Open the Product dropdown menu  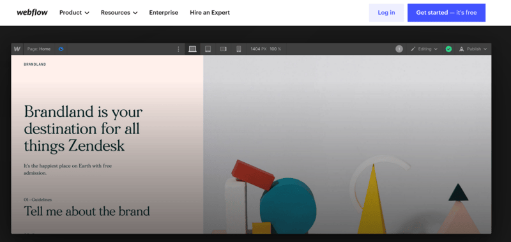point(74,13)
